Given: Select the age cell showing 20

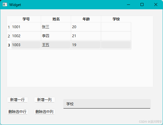Looking at the screenshot, I should tap(86, 27).
